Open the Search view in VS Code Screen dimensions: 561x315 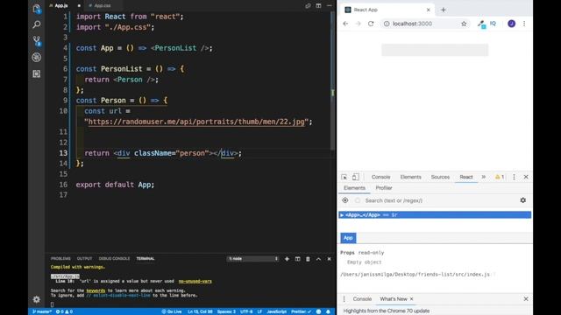[37, 24]
